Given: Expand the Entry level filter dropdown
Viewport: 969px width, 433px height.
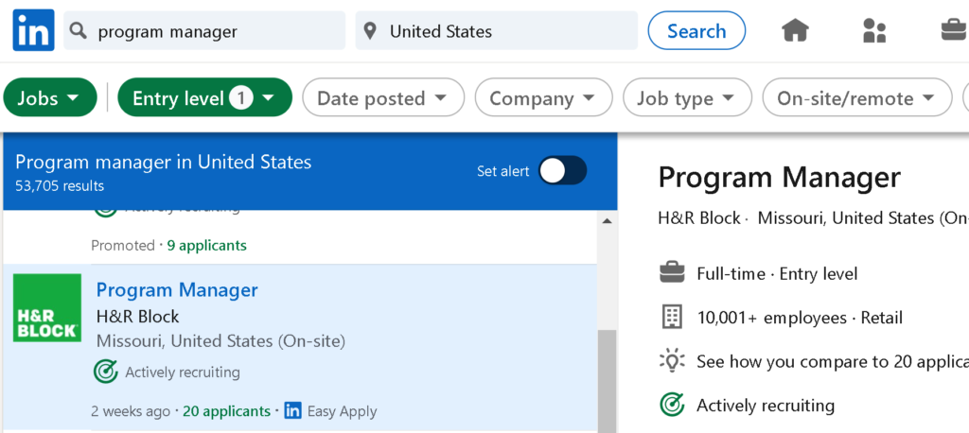Looking at the screenshot, I should coord(204,97).
